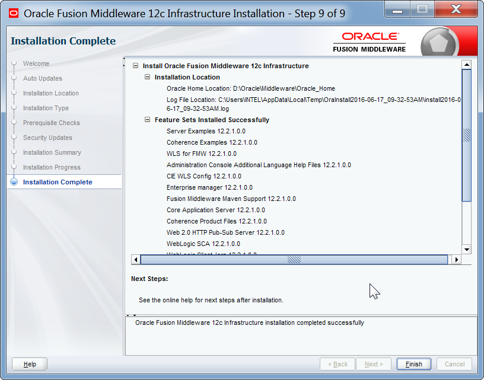Click the Installation Complete page heading
Image resolution: width=484 pixels, height=380 pixels.
pos(63,41)
